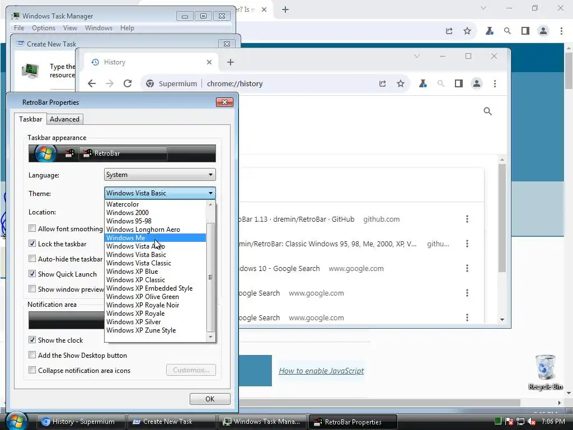Select the Taskbar tab
This screenshot has height=430, width=573.
(x=31, y=119)
